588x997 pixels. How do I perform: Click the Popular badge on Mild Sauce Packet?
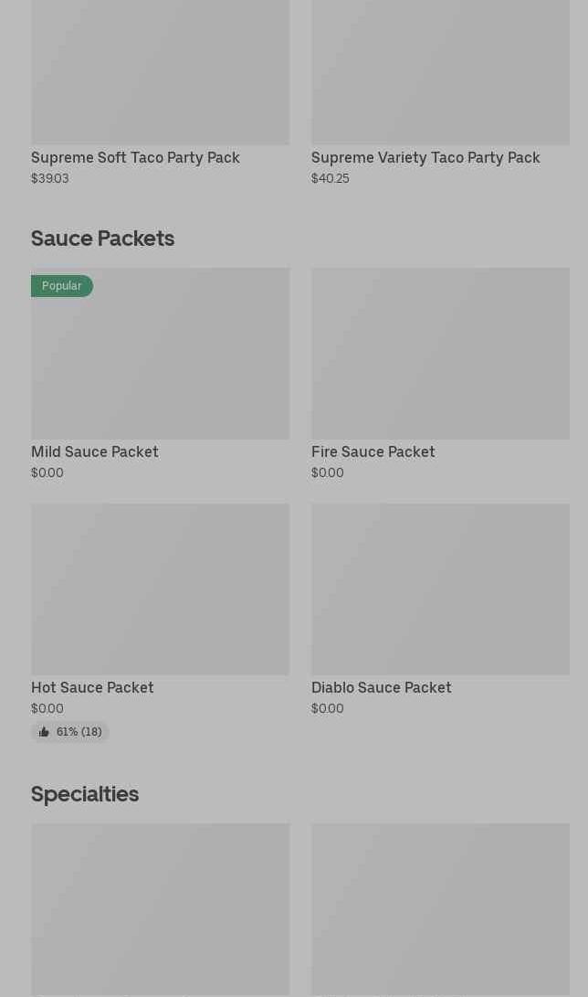click(x=61, y=286)
